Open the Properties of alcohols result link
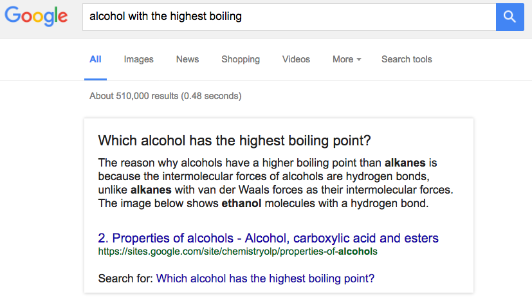The height and width of the screenshot is (301, 532). pyautogui.click(x=268, y=239)
